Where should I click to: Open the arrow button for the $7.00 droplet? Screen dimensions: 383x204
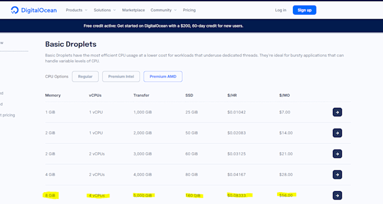click(337, 112)
